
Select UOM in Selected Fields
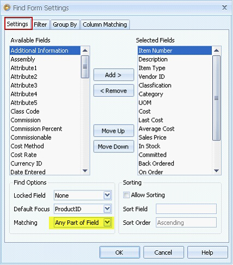click(175, 103)
